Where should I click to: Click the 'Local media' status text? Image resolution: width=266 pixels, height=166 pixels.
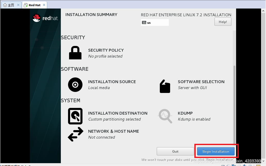[99, 88]
